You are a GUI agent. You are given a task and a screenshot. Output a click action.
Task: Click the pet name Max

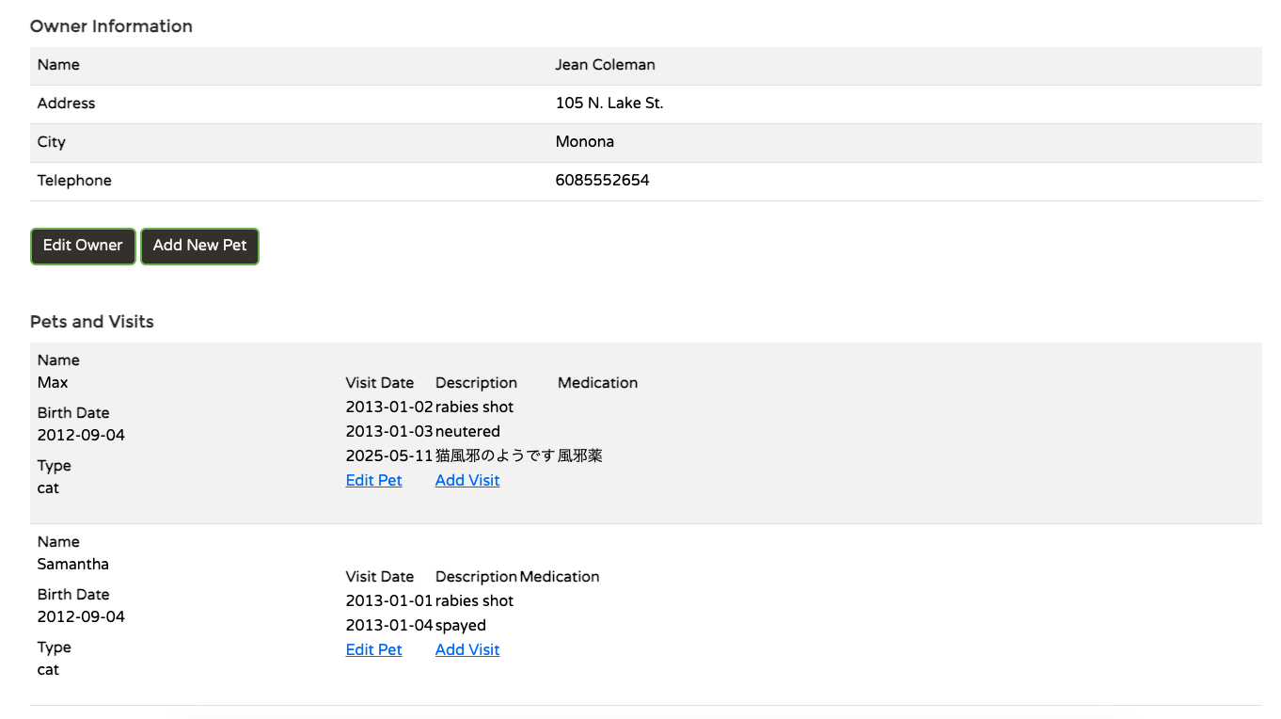(x=53, y=383)
